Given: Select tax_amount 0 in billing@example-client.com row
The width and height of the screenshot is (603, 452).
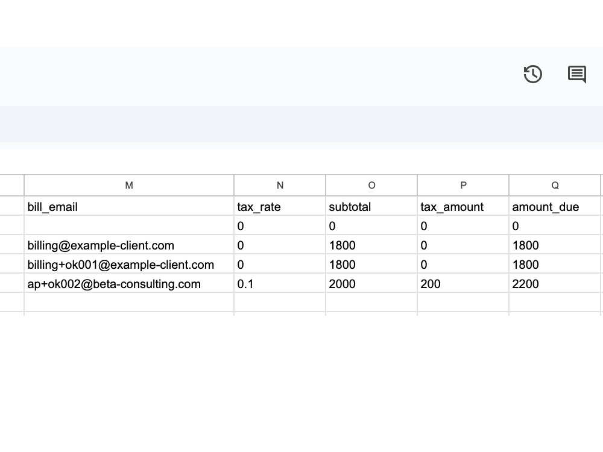Looking at the screenshot, I should [463, 245].
